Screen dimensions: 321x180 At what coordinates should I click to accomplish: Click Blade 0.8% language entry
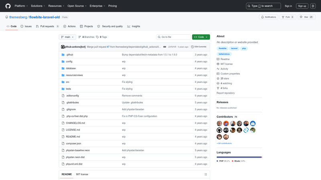point(238,161)
